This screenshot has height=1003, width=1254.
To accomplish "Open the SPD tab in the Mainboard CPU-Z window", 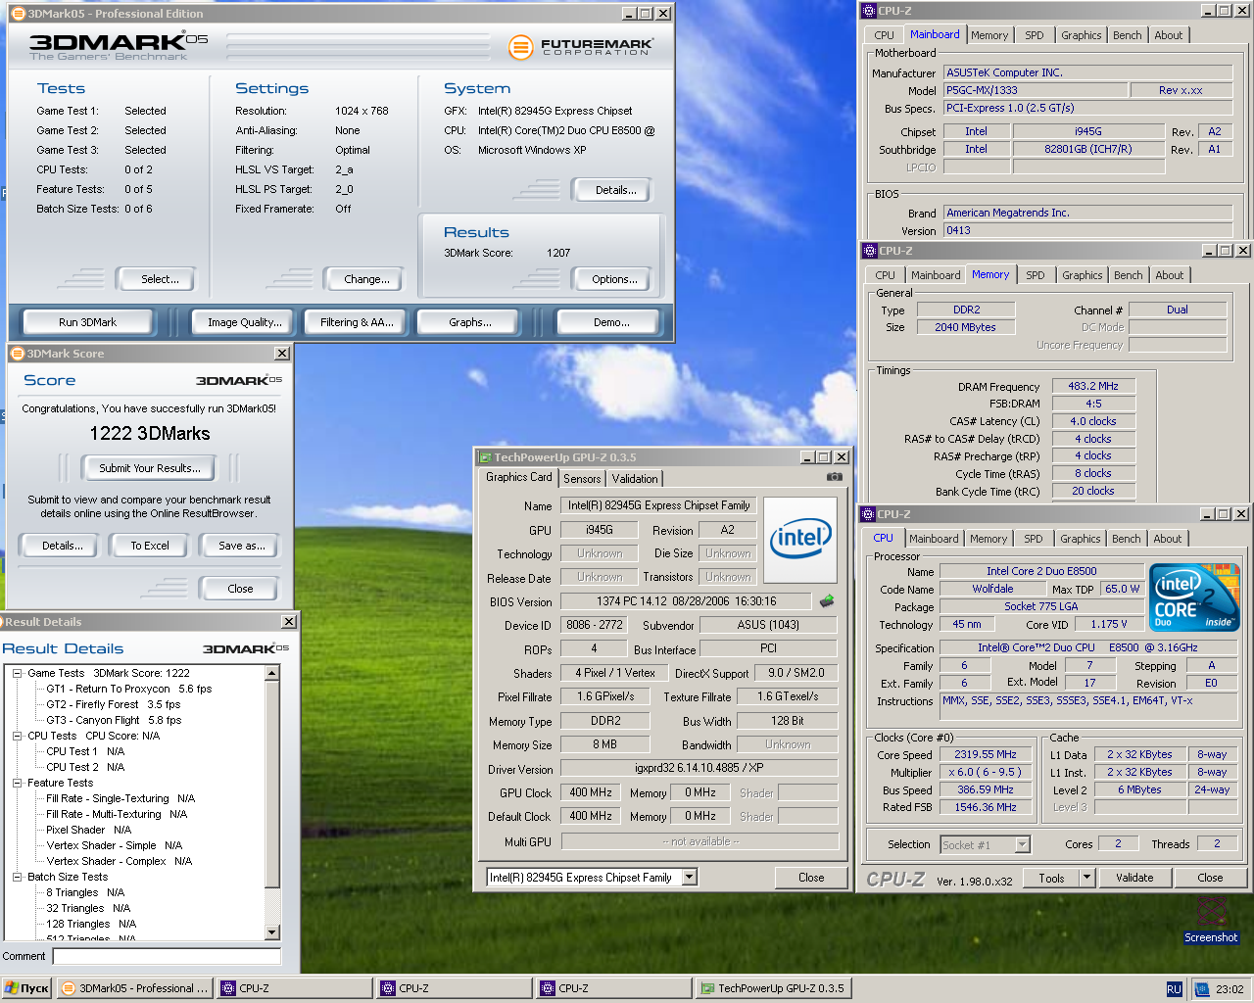I will coord(1035,35).
